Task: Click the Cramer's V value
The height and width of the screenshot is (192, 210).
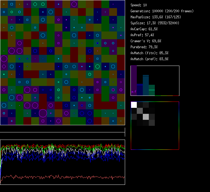Action: click(146, 41)
